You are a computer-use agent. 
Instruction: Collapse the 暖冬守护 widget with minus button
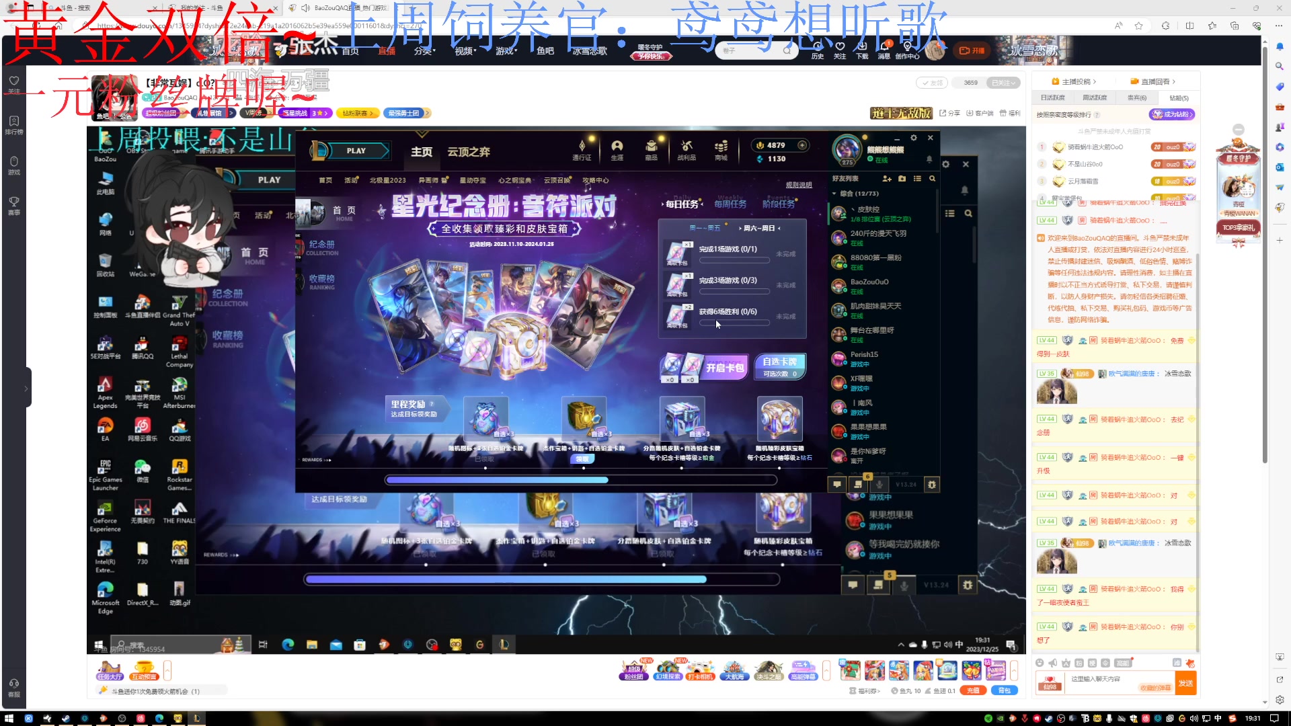click(1239, 129)
